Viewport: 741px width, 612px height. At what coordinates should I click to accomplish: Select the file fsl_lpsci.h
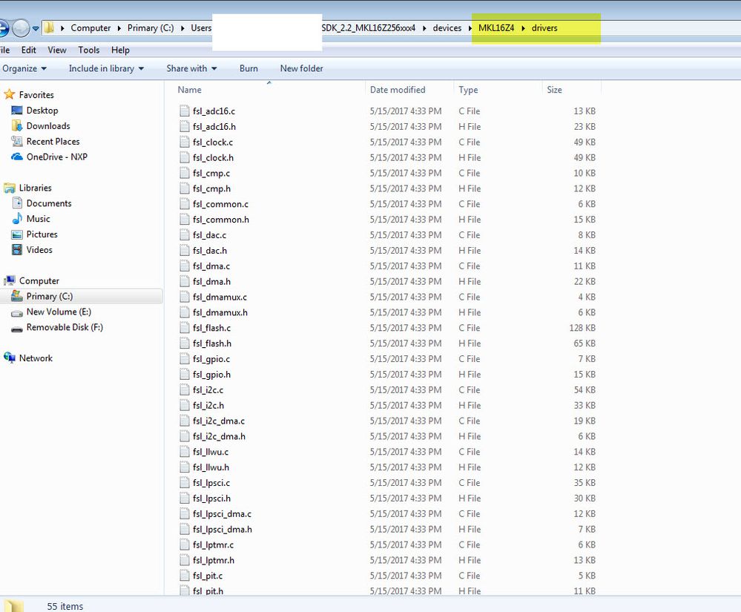211,499
